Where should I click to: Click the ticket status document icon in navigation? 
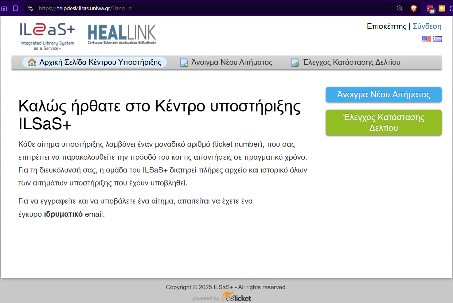tap(295, 62)
